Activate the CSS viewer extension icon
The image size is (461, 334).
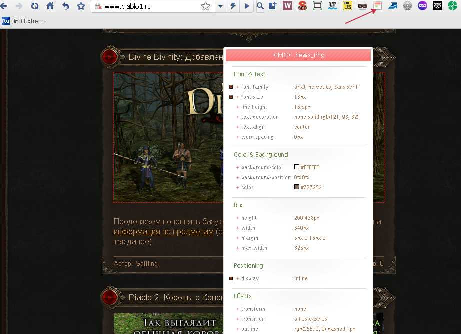[378, 5]
